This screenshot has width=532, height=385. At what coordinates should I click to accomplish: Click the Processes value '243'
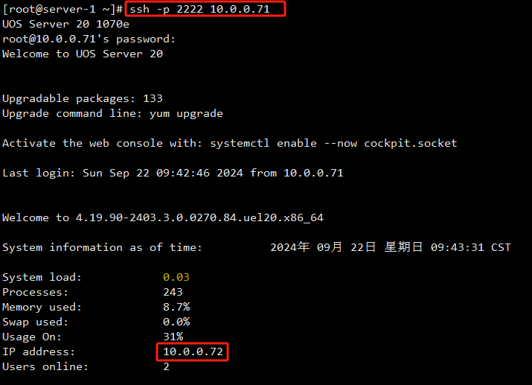pyautogui.click(x=173, y=293)
